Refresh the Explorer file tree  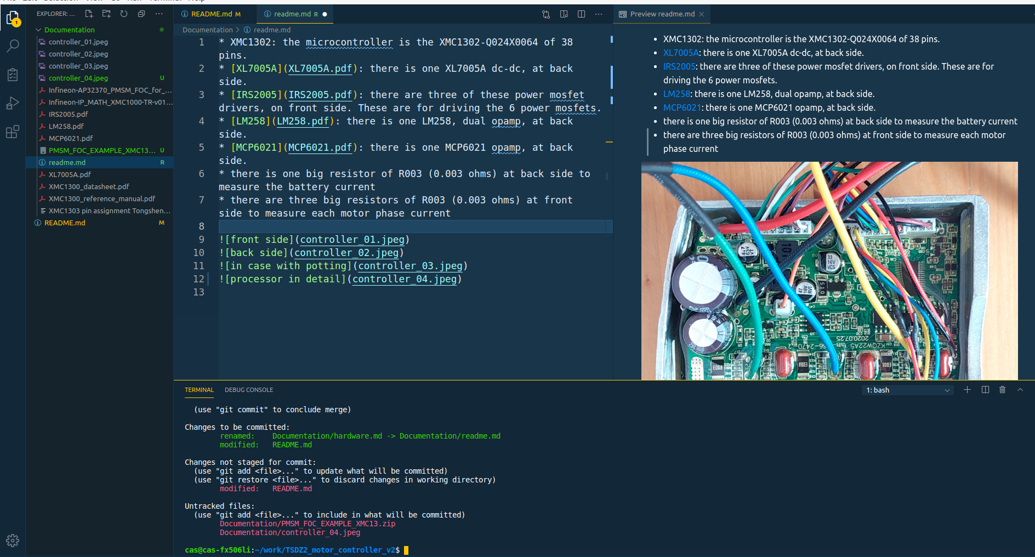124,14
